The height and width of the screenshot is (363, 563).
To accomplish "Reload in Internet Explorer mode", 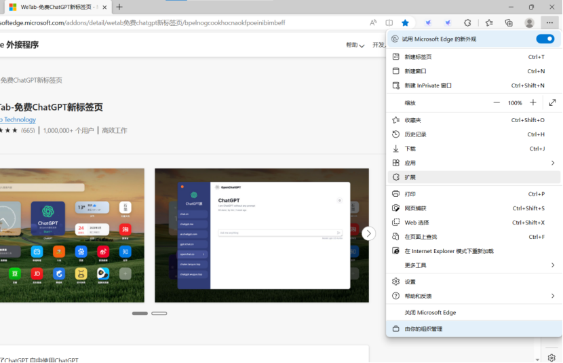I will coord(474,251).
